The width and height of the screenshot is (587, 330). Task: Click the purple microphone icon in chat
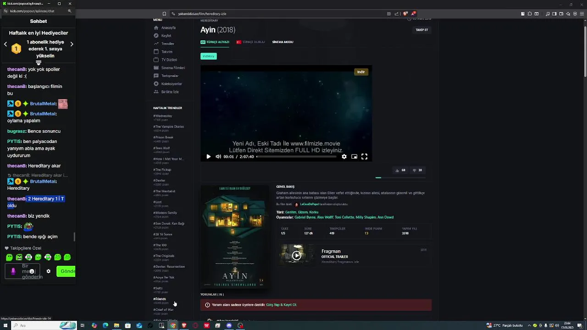coord(13,271)
